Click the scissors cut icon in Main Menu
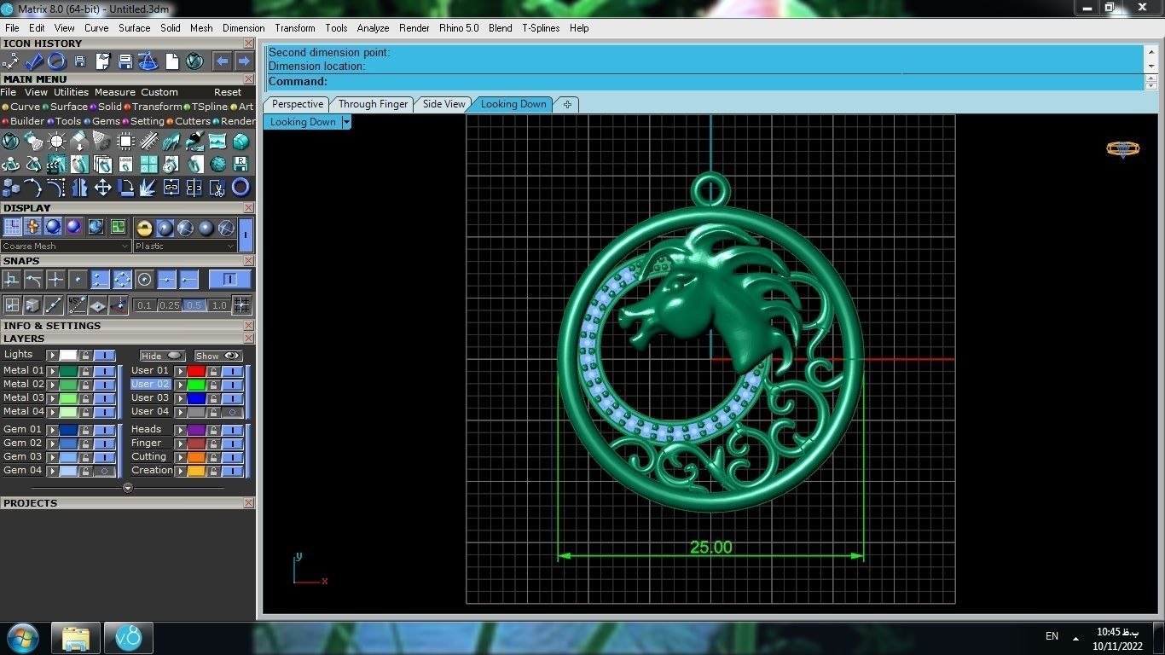Screen dimensions: 1165x655 pyautogui.click(x=217, y=187)
